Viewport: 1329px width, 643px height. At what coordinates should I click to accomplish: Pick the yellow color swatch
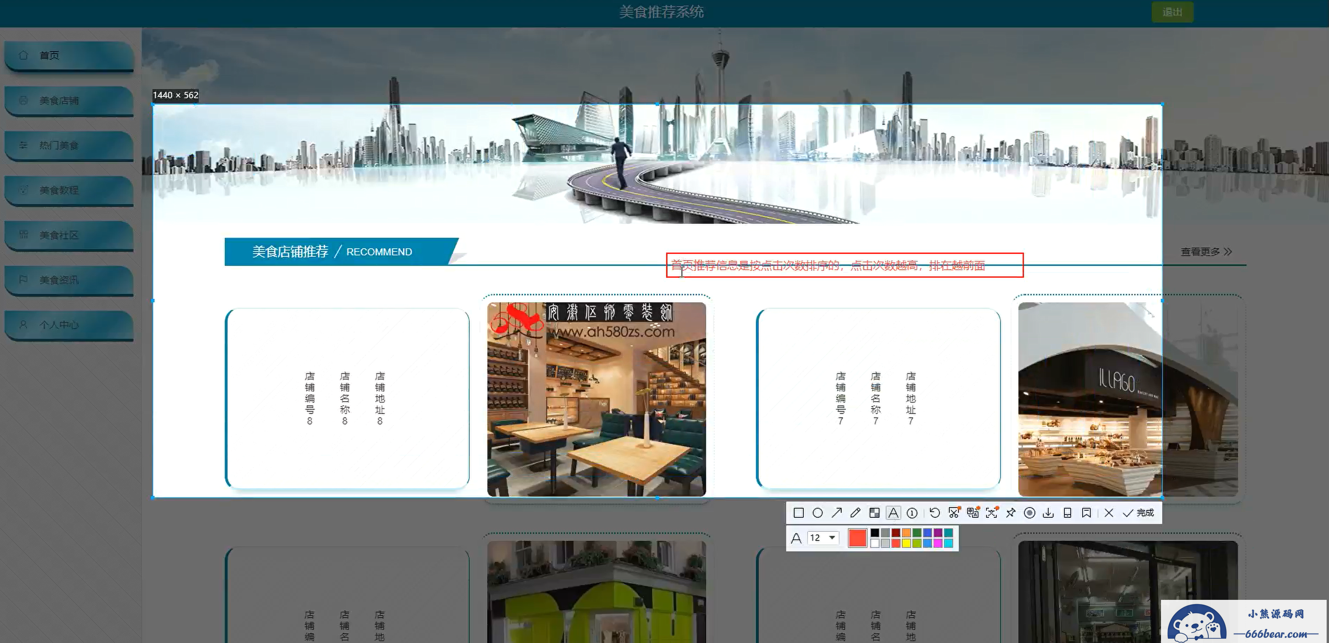tap(907, 544)
